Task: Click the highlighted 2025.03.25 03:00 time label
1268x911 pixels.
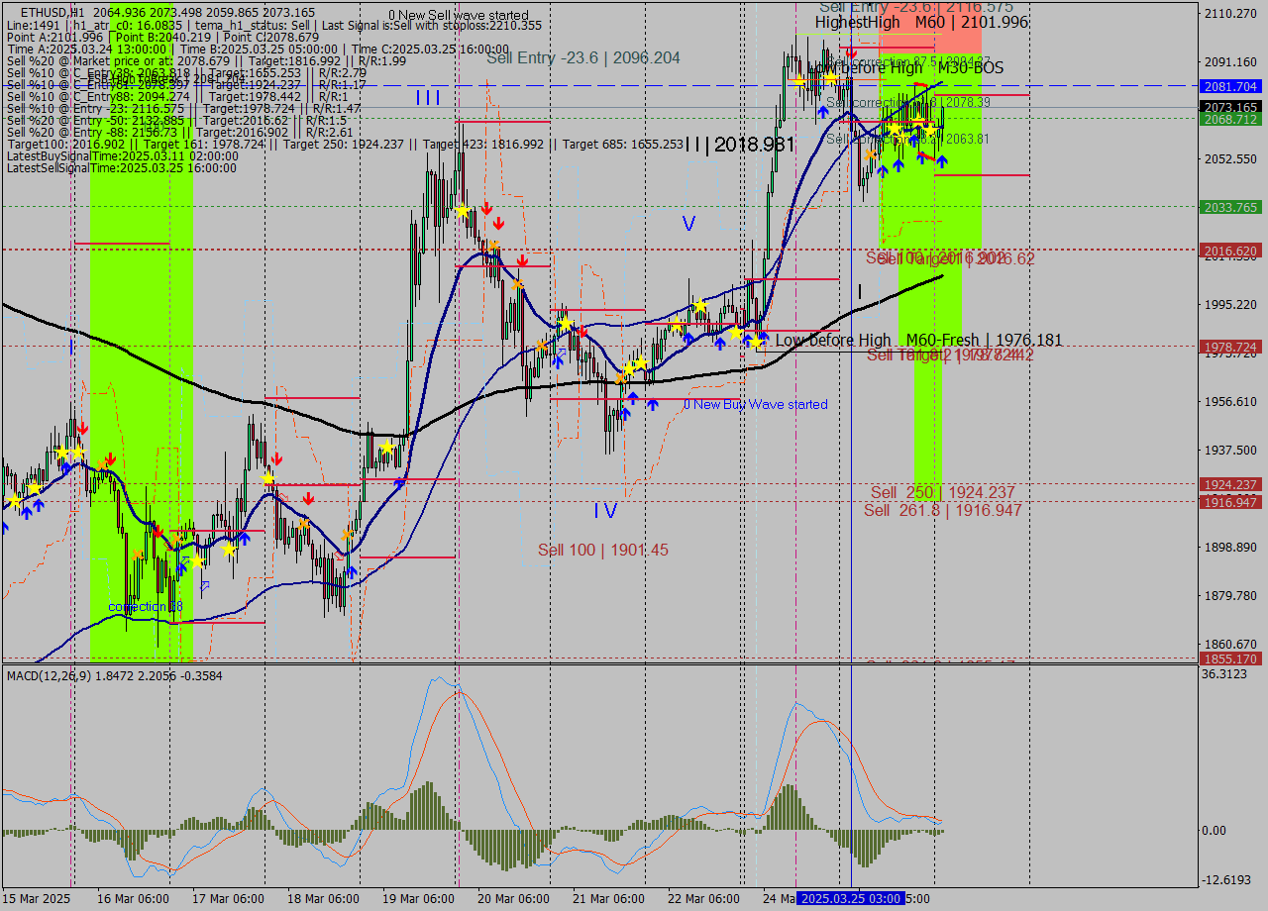Action: tap(851, 898)
